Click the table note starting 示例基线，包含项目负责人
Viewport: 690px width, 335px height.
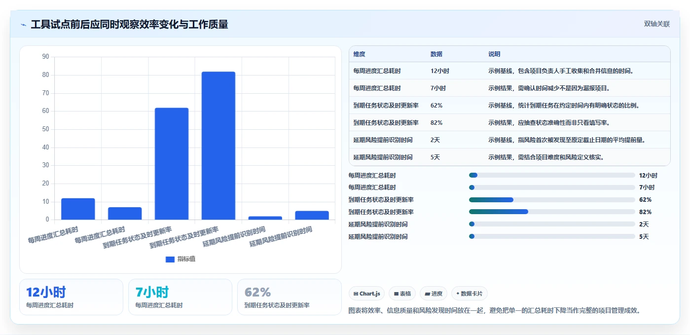(x=561, y=71)
